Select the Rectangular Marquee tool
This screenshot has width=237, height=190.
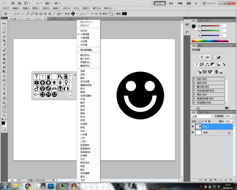4,28
